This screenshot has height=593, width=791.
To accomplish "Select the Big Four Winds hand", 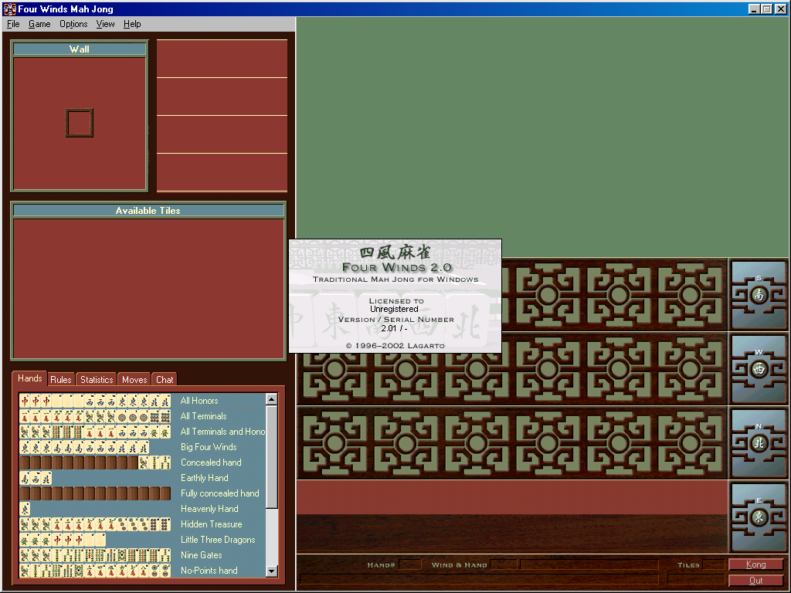I will click(x=209, y=447).
